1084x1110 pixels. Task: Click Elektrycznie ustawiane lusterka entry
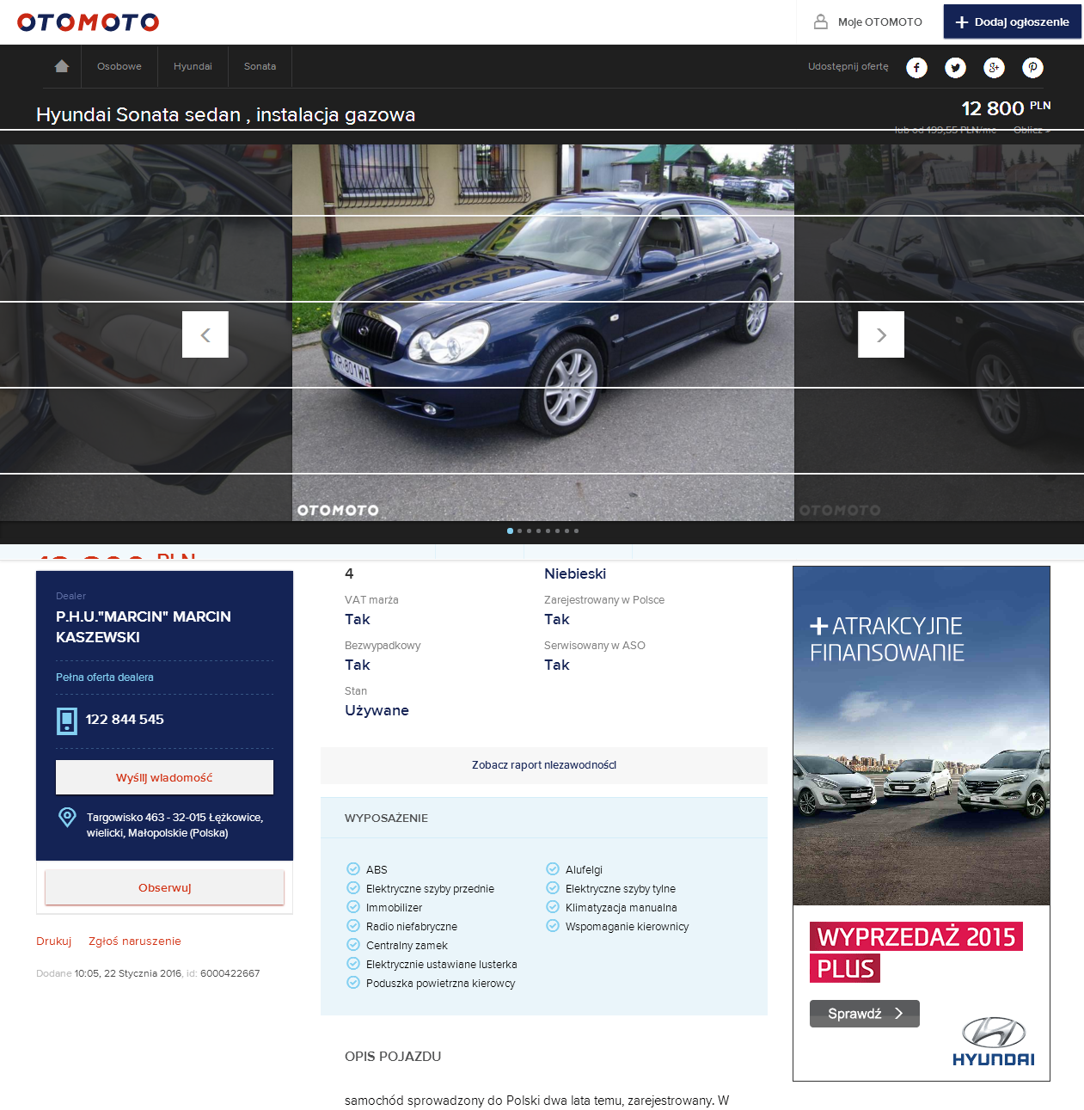(x=442, y=965)
